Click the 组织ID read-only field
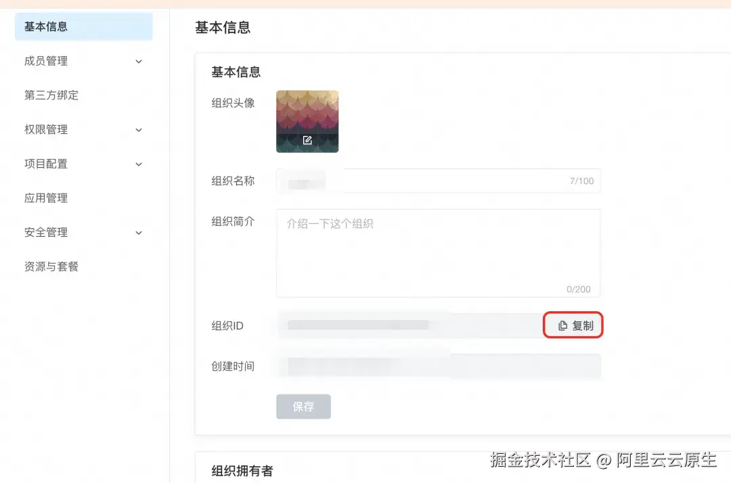 406,325
